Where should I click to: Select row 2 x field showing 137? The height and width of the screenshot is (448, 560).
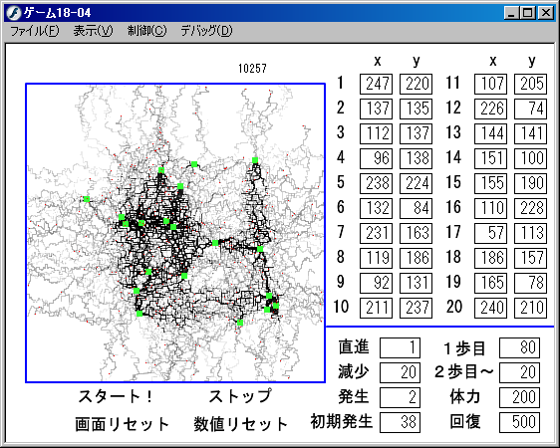point(376,109)
